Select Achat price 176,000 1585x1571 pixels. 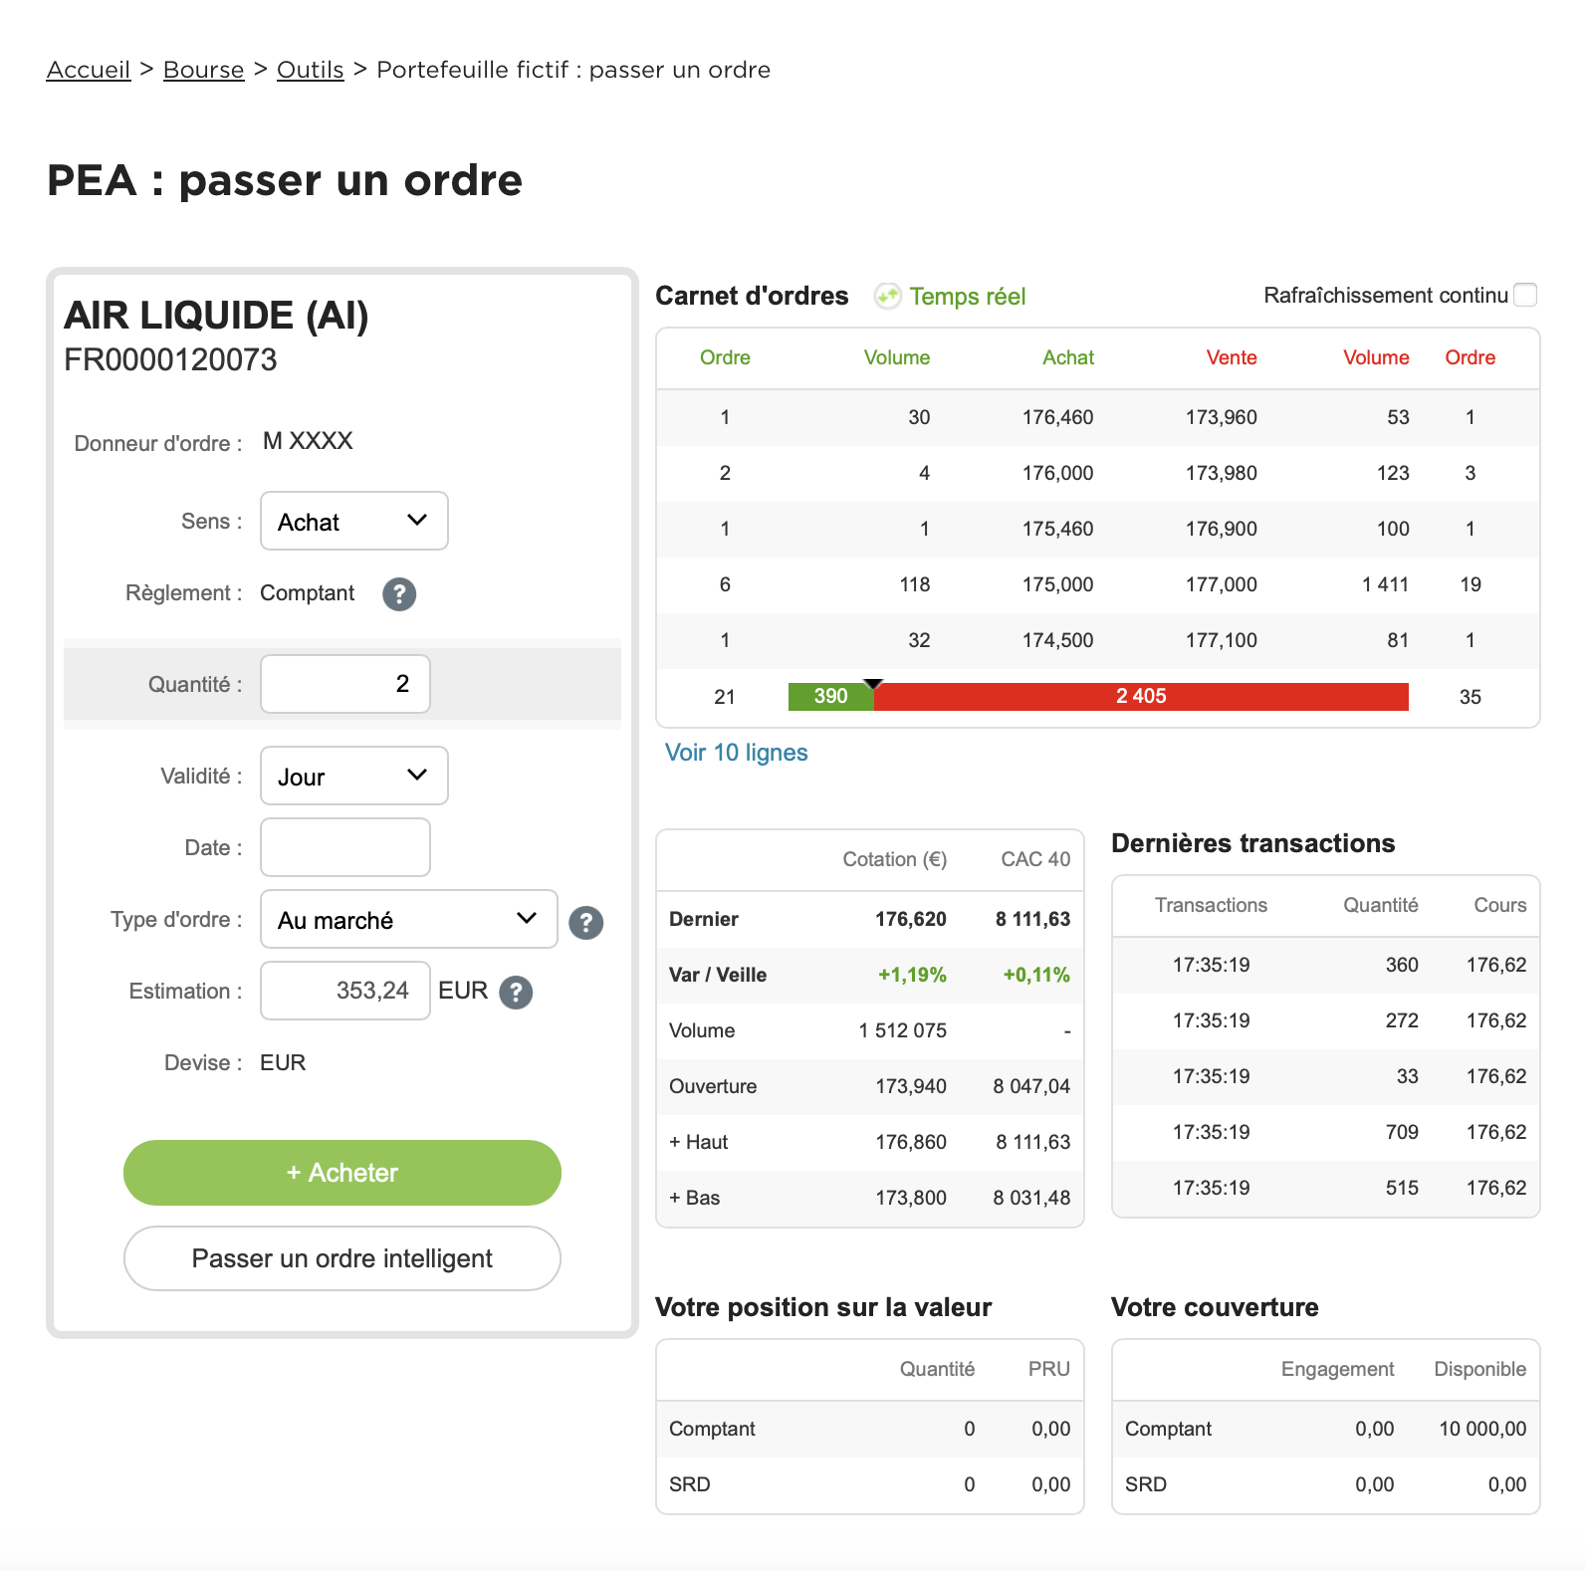pos(1057,473)
